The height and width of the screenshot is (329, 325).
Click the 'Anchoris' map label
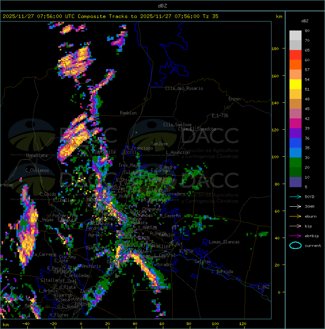pyautogui.click(x=91, y=266)
